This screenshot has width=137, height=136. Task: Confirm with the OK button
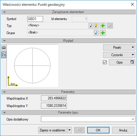click(x=98, y=130)
